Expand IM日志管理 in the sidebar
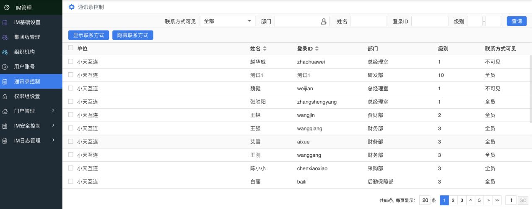Screen dimensions: 532x209 pos(53,140)
